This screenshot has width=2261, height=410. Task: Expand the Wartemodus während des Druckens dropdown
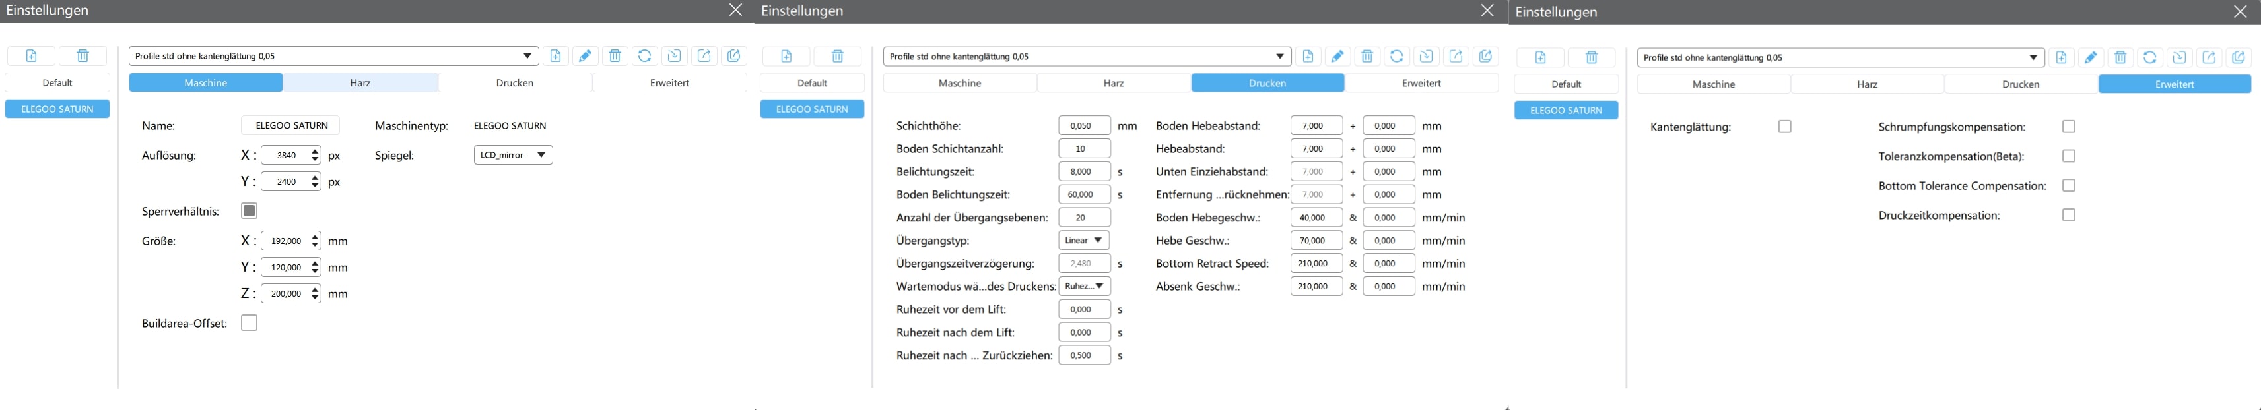[1084, 287]
